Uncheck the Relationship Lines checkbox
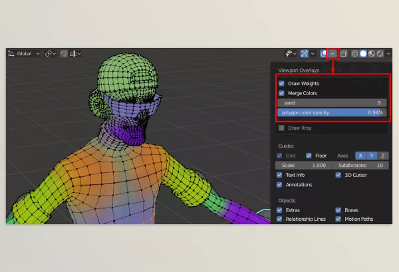The width and height of the screenshot is (399, 272). pos(279,219)
